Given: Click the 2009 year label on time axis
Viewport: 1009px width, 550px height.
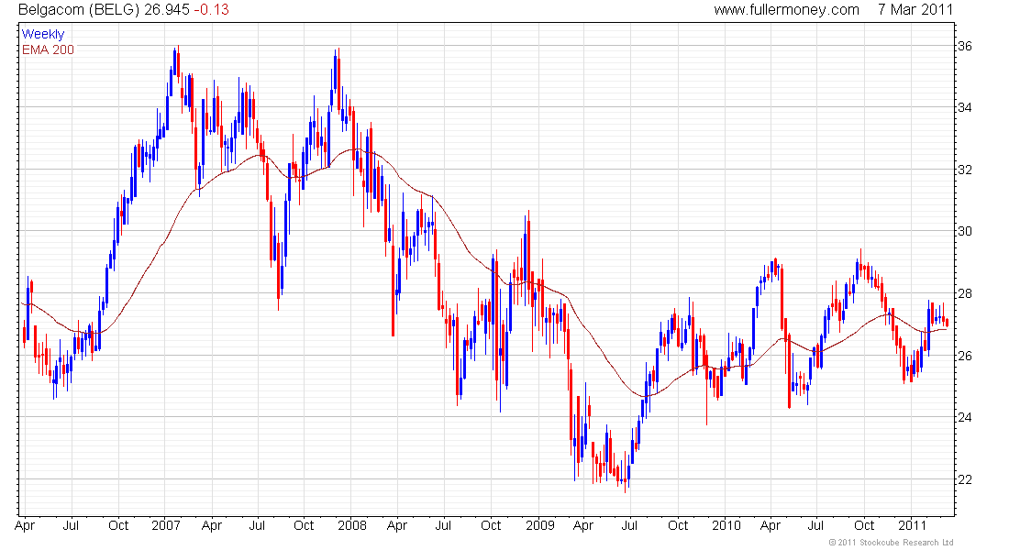Looking at the screenshot, I should pyautogui.click(x=539, y=525).
